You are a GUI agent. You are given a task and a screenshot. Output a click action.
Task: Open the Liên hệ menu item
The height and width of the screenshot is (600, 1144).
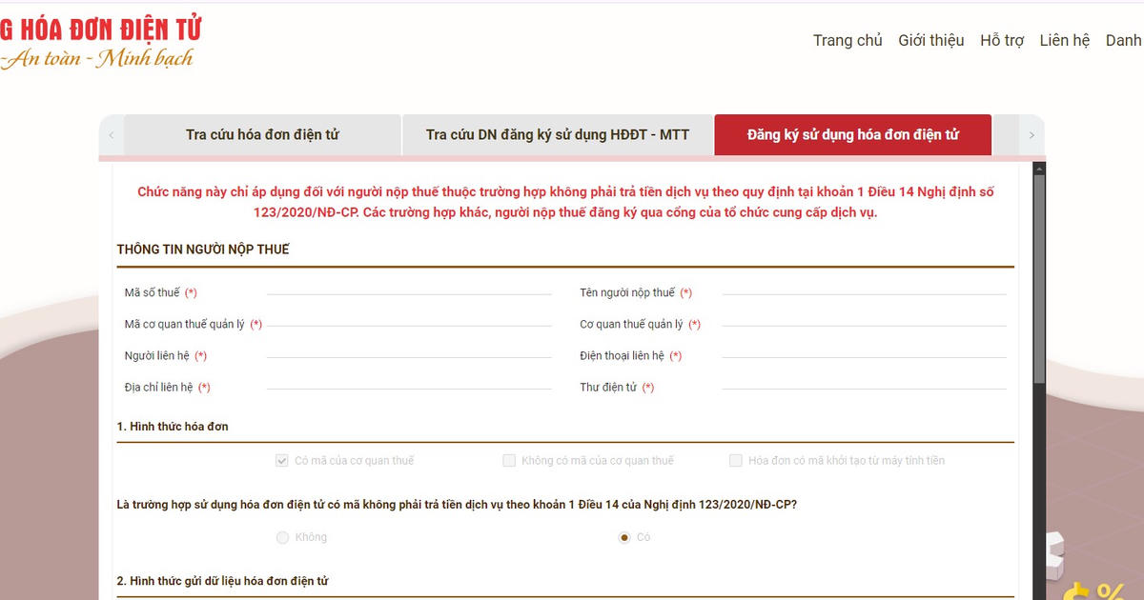[x=1065, y=40]
